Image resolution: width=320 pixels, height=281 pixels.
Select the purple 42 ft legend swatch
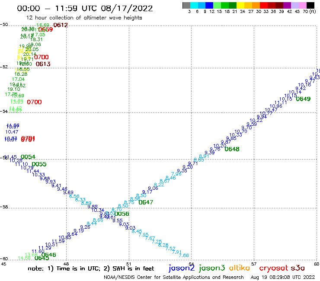pyautogui.click(x=287, y=5)
